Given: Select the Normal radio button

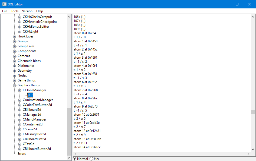Looking at the screenshot, I should [75, 159].
